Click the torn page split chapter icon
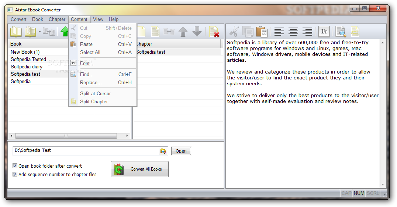 point(355,32)
